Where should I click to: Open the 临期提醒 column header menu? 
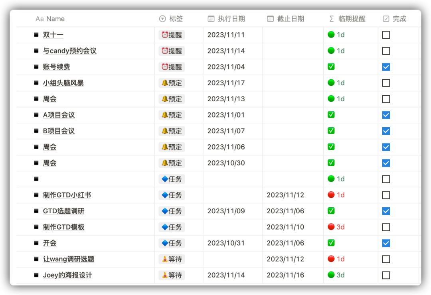352,18
